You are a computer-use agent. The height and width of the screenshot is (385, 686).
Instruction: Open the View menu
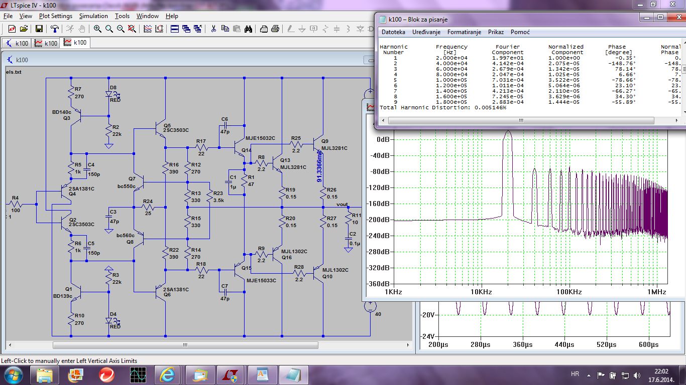(x=26, y=16)
